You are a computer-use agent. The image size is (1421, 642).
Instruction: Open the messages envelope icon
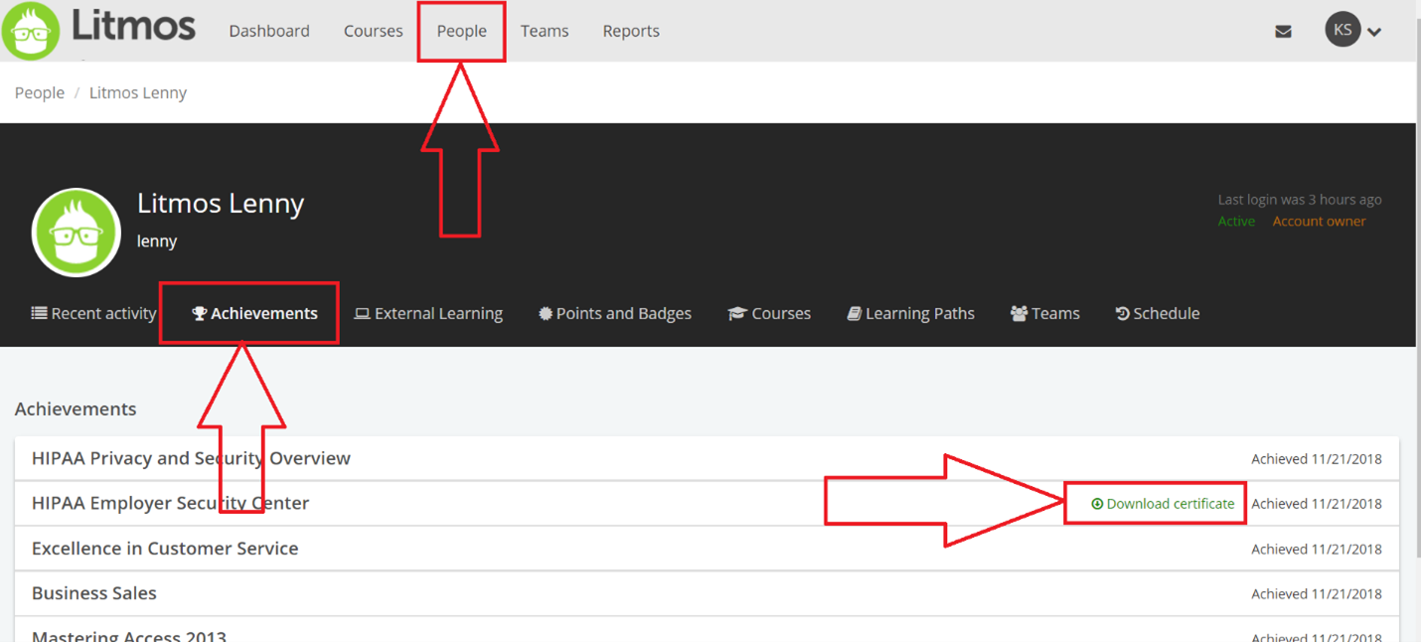point(1283,32)
